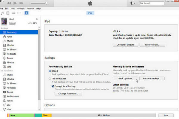179x119 pixels.
Task: Switch to Movies library icon
Action: click(8, 13)
